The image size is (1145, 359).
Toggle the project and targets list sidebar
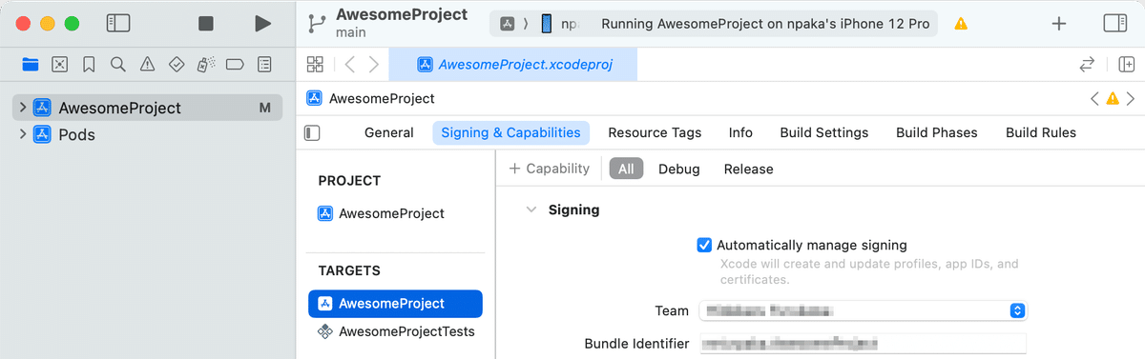click(x=312, y=132)
